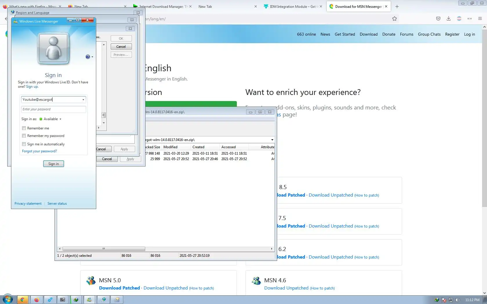Click the dialog list vertical scrollbar thumb

[104, 115]
